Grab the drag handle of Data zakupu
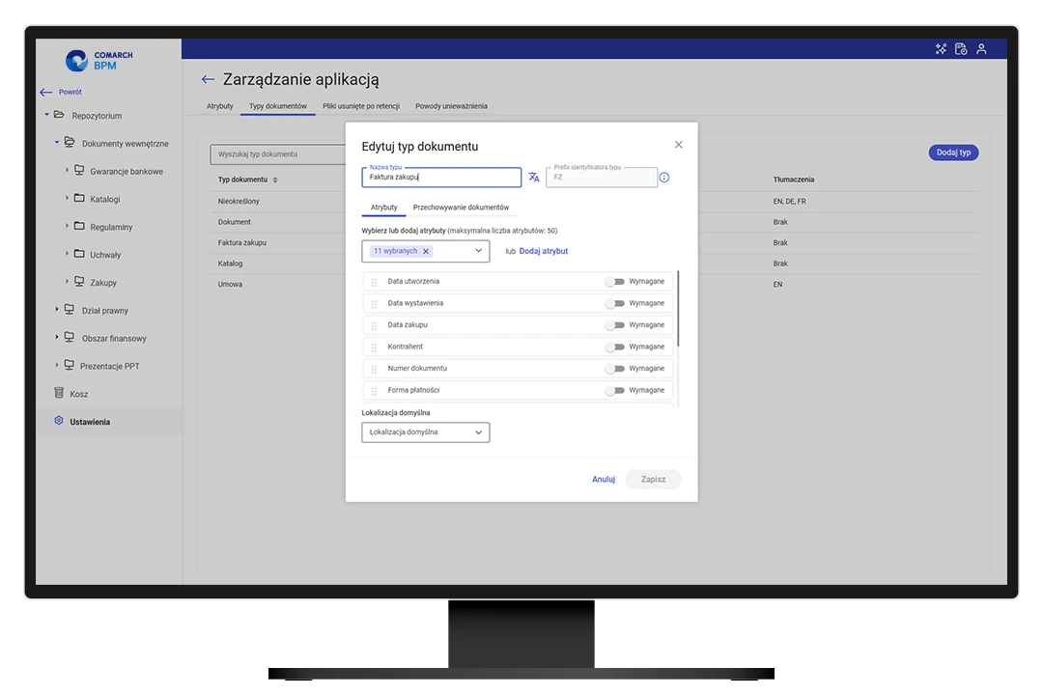Viewport: 1043px width, 695px height. click(x=374, y=326)
